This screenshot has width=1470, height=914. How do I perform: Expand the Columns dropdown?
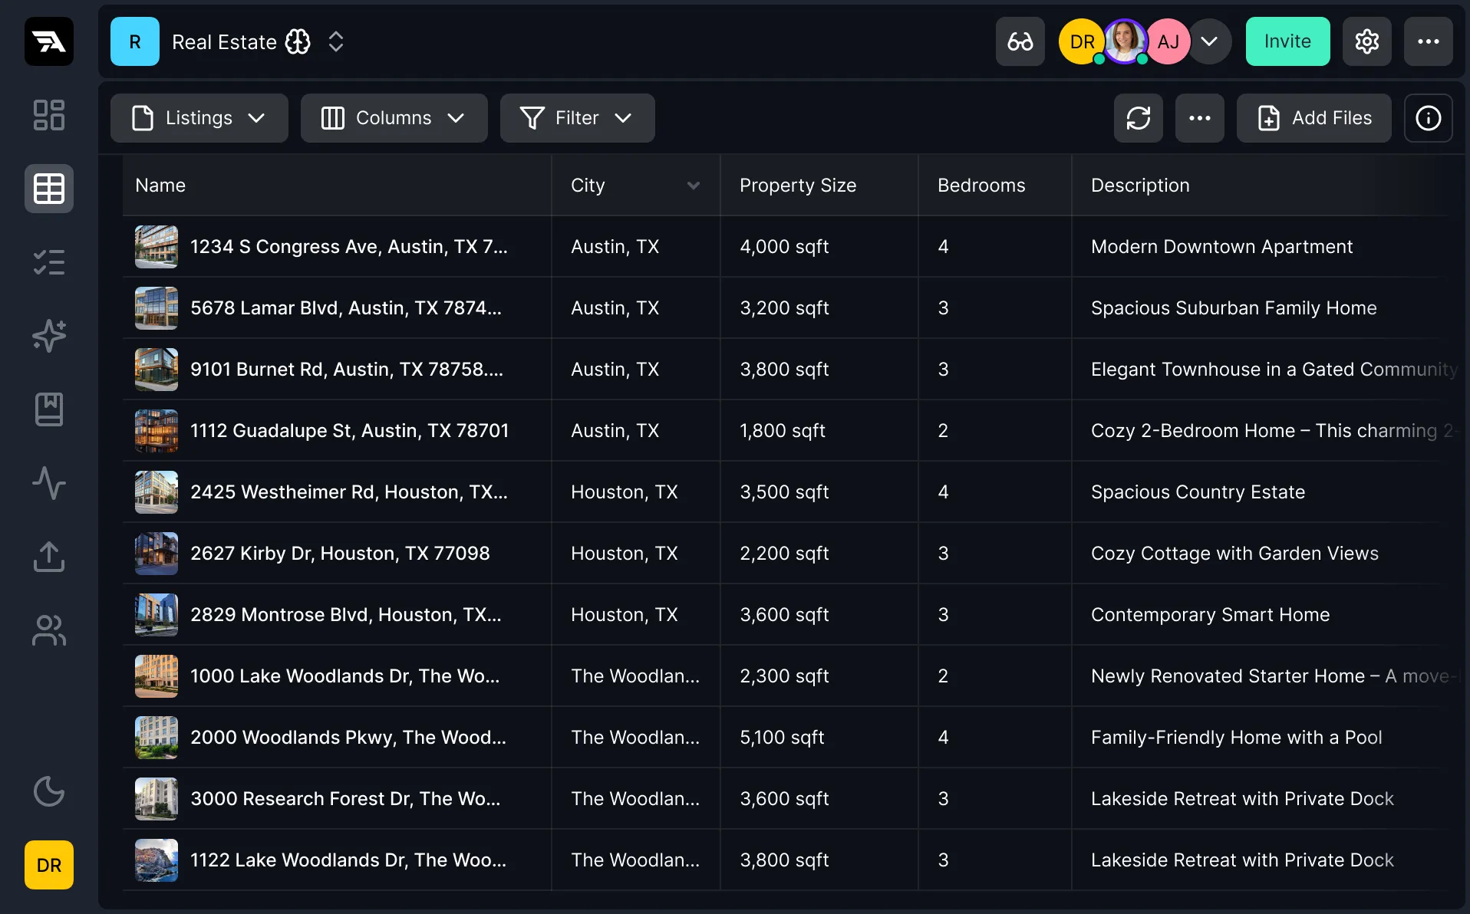tap(394, 118)
